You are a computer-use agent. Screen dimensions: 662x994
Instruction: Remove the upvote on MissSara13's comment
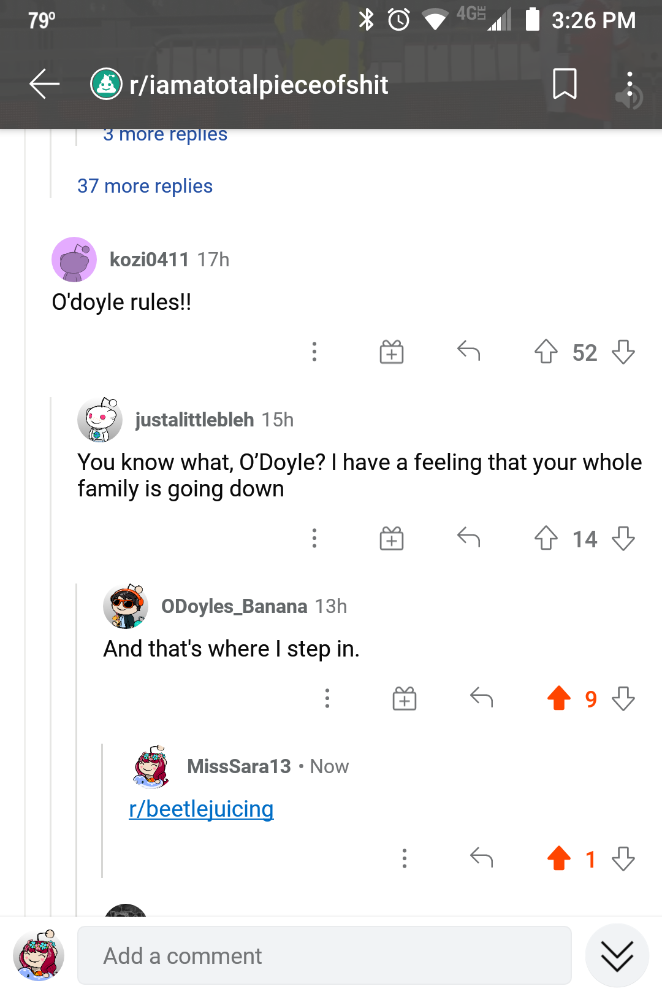(x=558, y=858)
